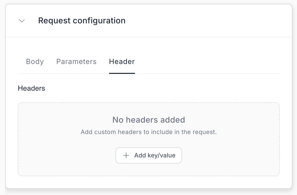Screen dimensions: 297x195
Task: Click the underline beneath the Header tab
Action: (122, 73)
